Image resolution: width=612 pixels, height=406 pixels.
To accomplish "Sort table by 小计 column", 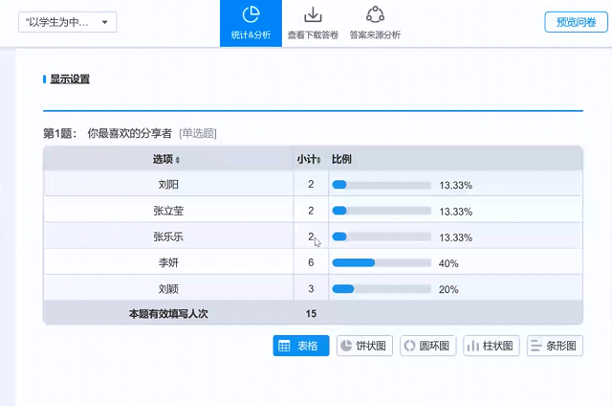I will click(310, 159).
